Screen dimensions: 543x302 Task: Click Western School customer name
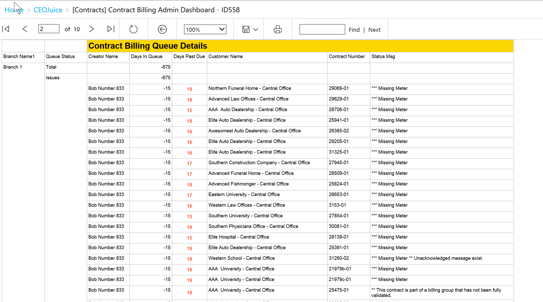click(x=242, y=258)
